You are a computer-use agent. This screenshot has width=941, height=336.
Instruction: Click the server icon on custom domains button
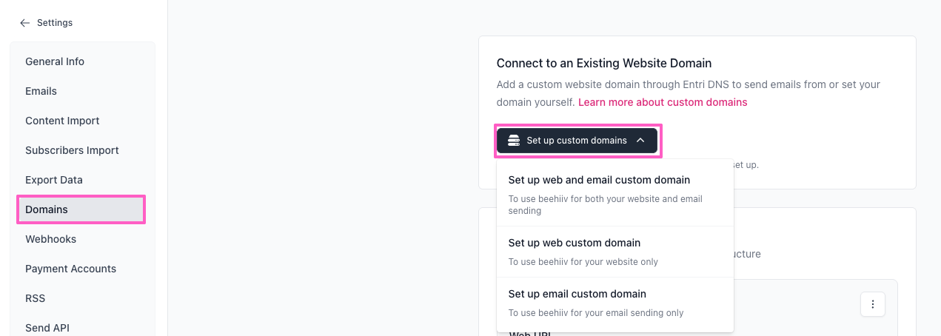pos(514,141)
